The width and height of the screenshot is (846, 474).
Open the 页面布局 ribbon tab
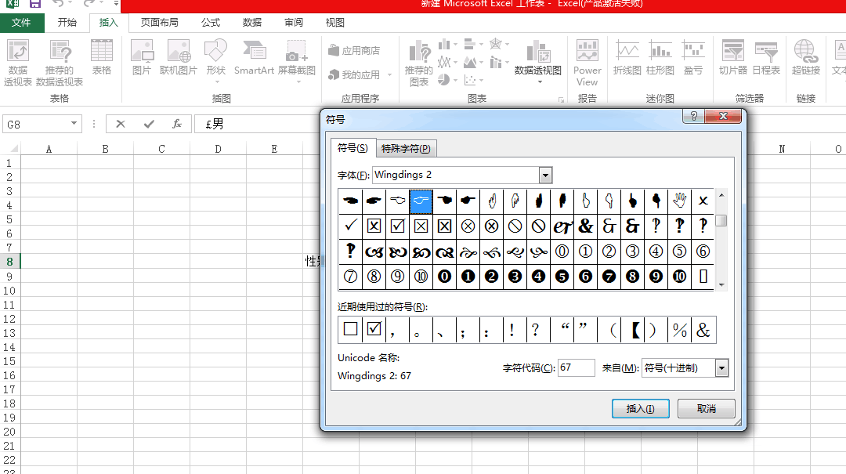[x=159, y=23]
